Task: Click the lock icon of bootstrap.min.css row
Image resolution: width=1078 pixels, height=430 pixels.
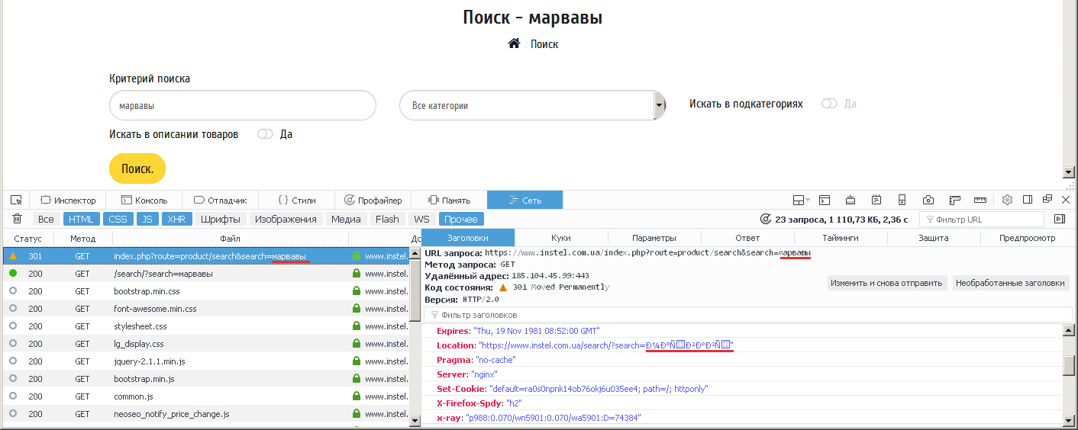Action: click(356, 291)
